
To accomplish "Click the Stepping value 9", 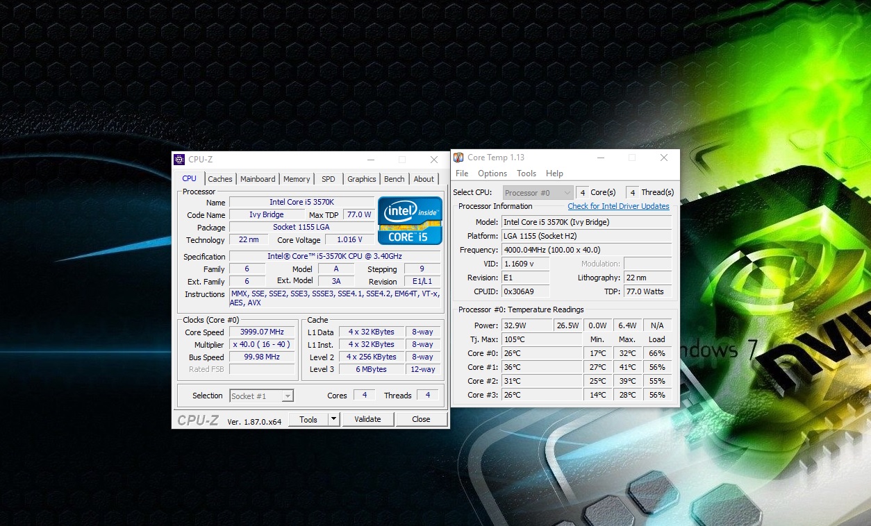I will [422, 269].
